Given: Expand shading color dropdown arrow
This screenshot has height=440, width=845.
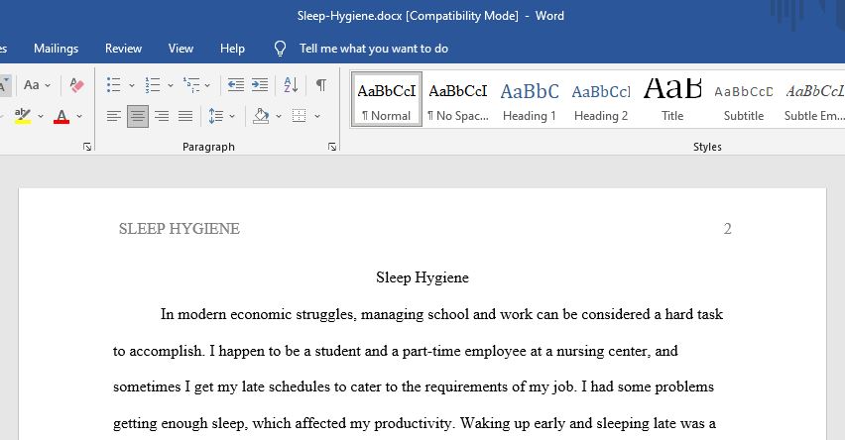Looking at the screenshot, I should pos(279,116).
